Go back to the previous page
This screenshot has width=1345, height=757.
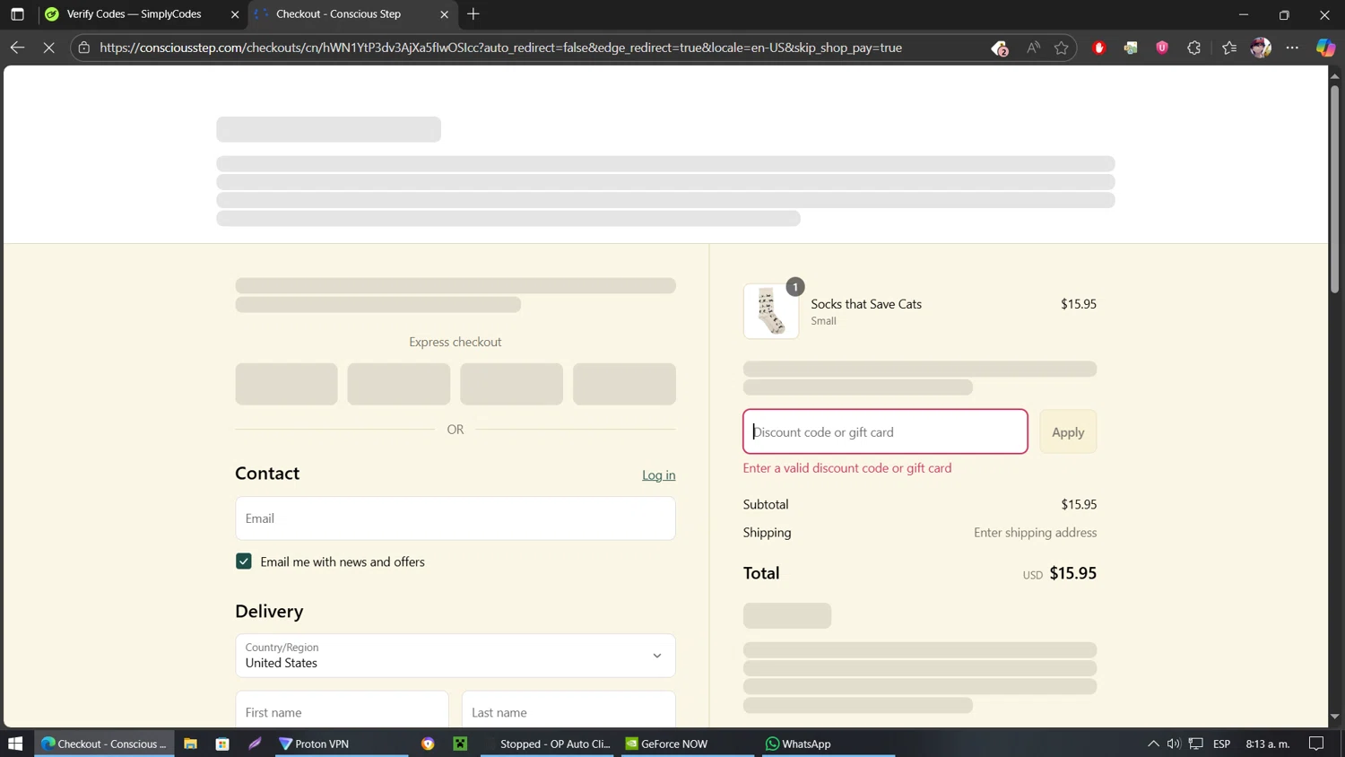pyautogui.click(x=17, y=48)
